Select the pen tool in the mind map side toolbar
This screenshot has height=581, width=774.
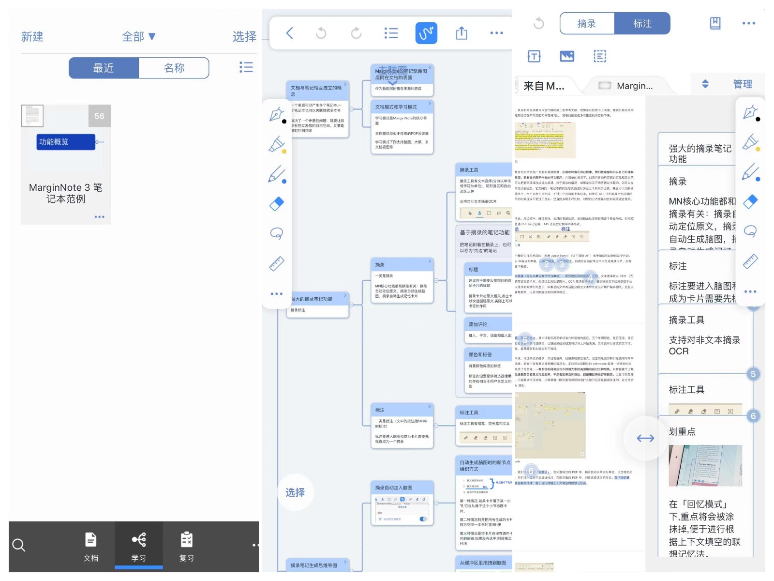[x=277, y=114]
